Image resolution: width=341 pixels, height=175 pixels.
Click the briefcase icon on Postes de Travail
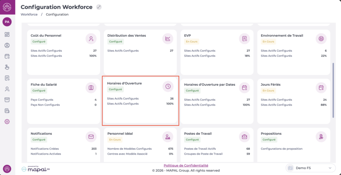click(244, 136)
